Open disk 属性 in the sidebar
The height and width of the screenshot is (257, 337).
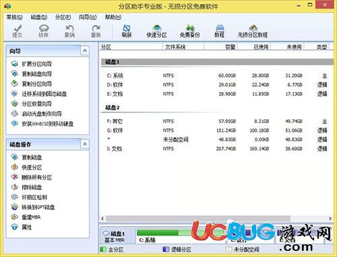pyautogui.click(x=22, y=227)
